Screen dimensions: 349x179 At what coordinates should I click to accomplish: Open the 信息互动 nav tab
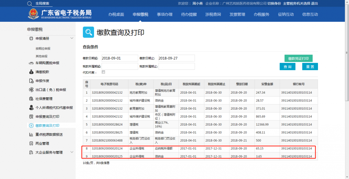(x=310, y=14)
